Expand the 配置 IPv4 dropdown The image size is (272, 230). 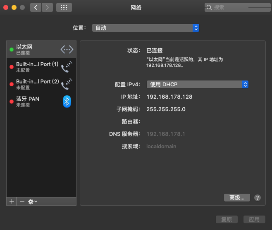(198, 84)
